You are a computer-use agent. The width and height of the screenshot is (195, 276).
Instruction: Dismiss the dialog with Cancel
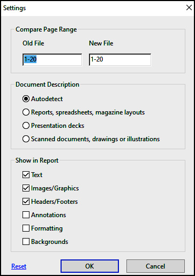tap(155, 266)
